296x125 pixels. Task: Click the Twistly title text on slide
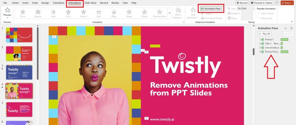185,65
